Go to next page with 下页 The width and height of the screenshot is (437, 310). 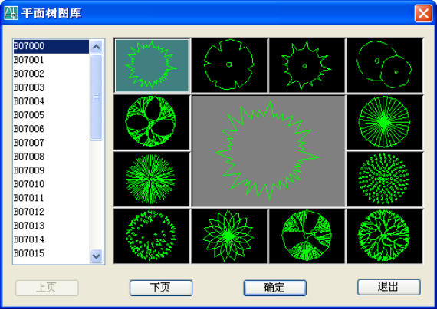[x=161, y=288]
